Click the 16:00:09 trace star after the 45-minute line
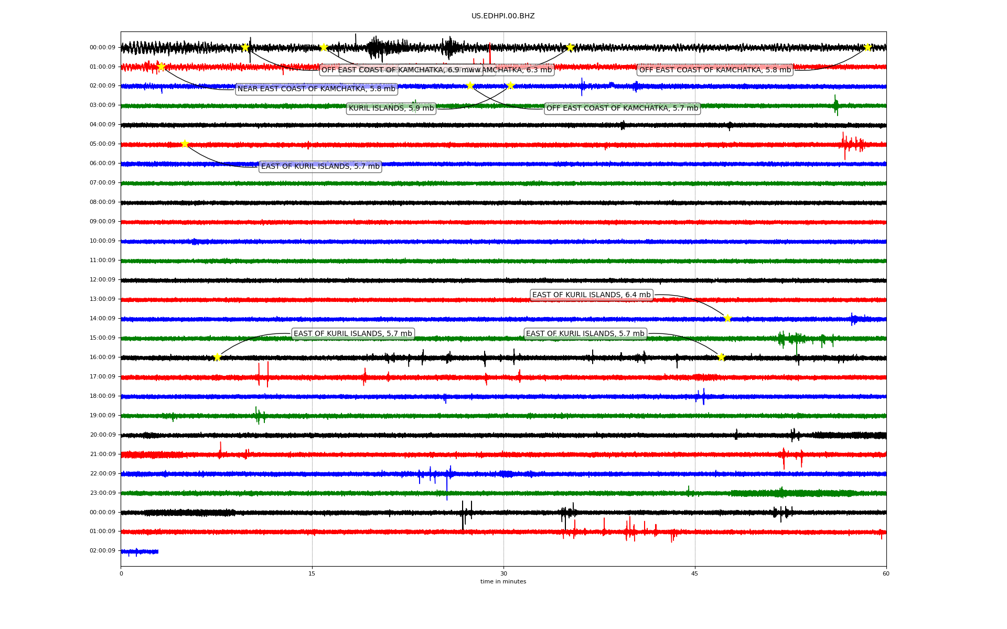 coord(721,357)
